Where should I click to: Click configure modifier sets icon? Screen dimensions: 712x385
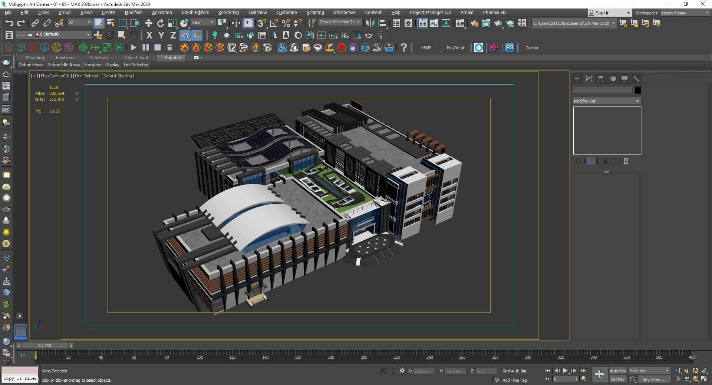626,161
